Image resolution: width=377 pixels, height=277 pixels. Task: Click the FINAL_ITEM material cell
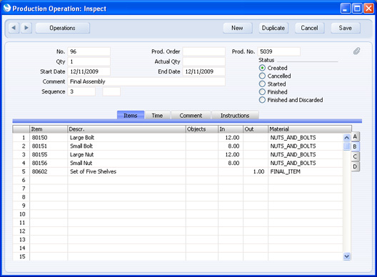point(306,171)
